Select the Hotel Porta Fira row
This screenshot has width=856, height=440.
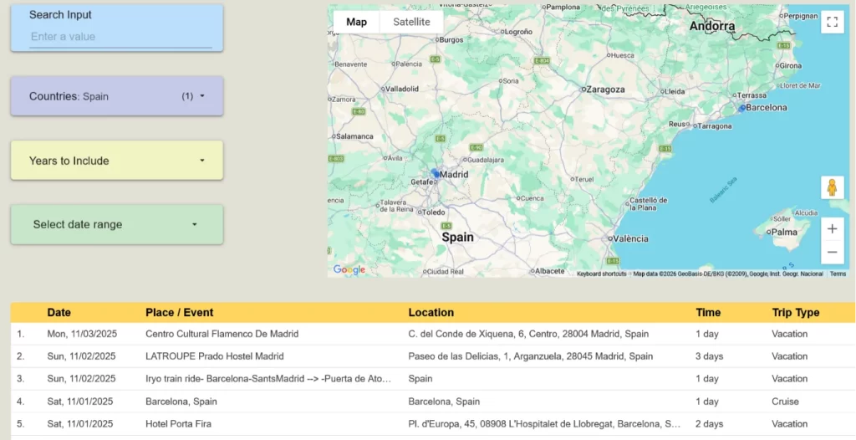(x=432, y=424)
